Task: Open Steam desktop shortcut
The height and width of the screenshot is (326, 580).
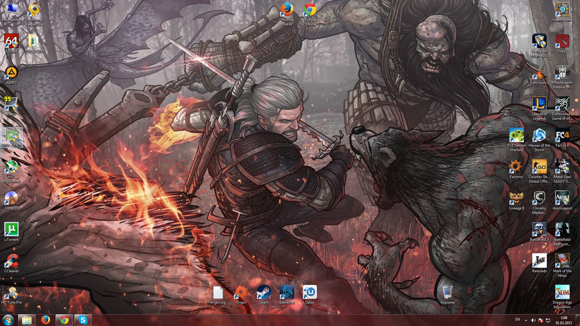Action: pos(264,295)
